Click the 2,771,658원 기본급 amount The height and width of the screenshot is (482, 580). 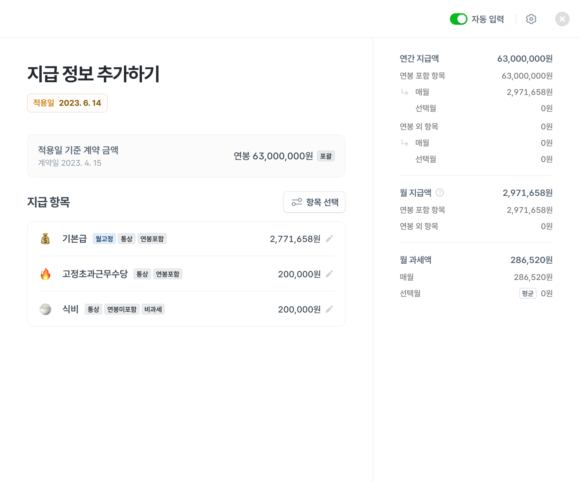pyautogui.click(x=295, y=239)
